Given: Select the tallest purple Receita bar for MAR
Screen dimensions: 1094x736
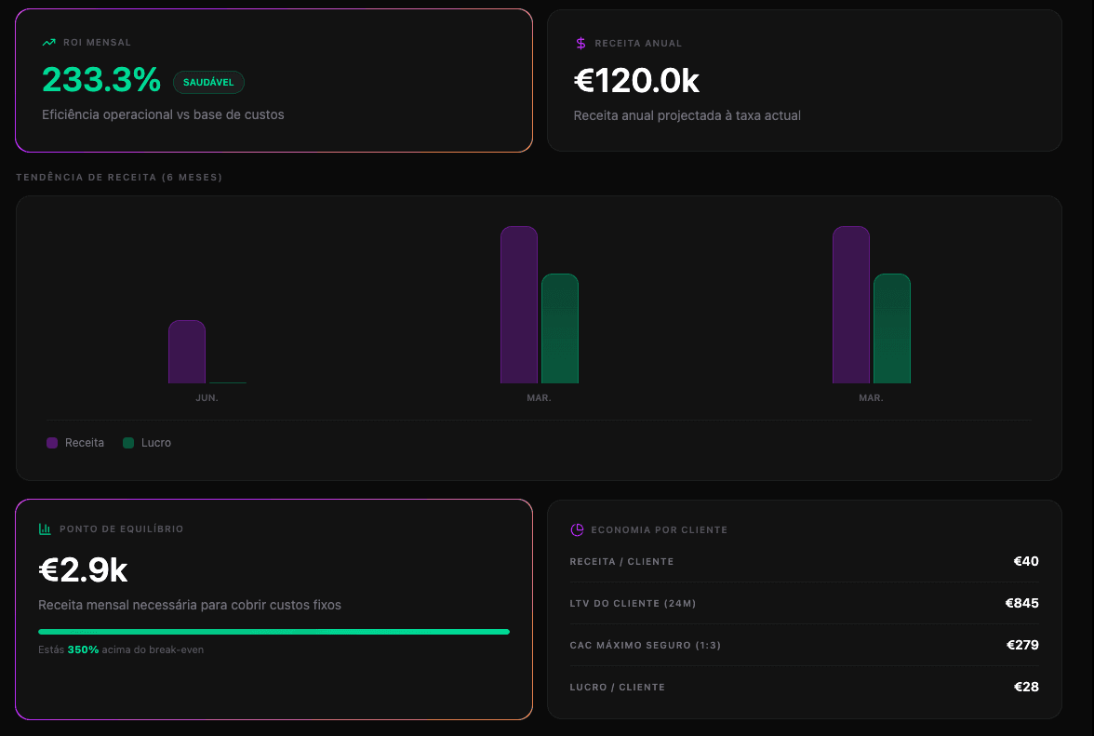Looking at the screenshot, I should 520,307.
